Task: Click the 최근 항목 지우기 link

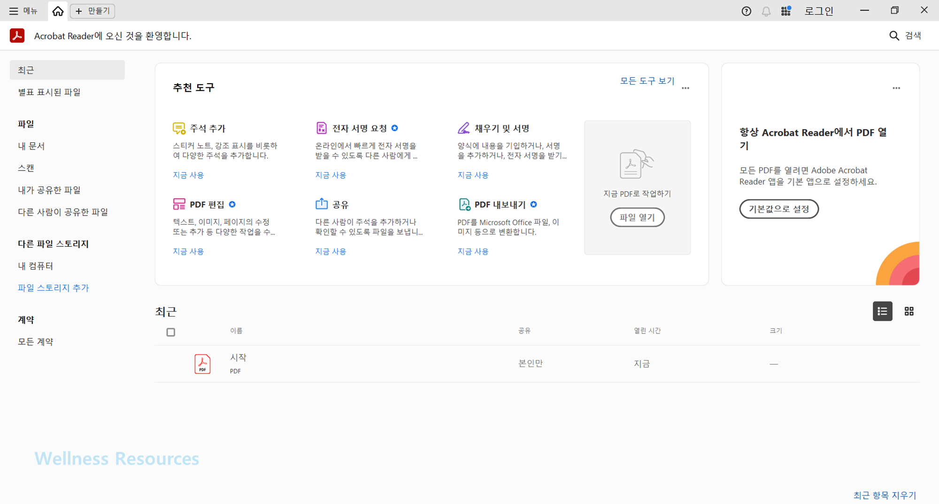Action: point(885,495)
